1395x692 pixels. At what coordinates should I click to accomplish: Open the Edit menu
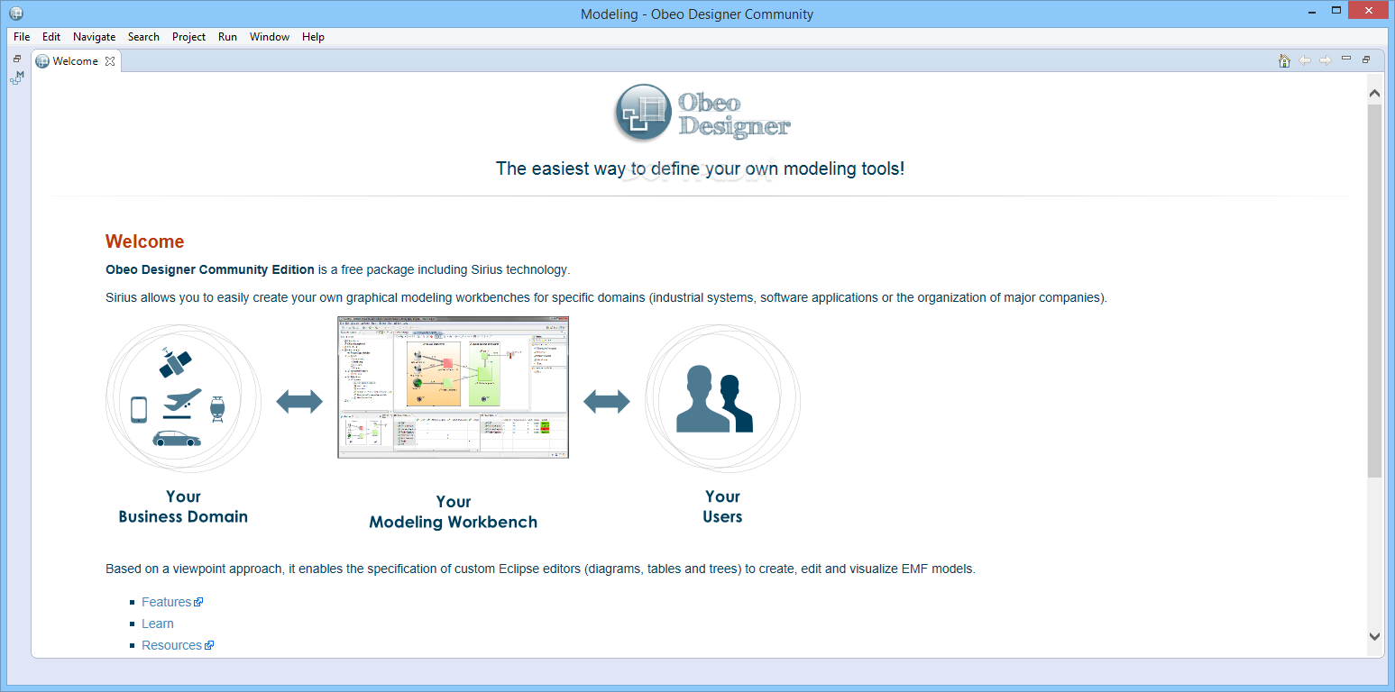(x=51, y=37)
